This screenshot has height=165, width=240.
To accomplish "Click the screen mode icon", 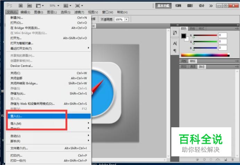I will [x=77, y=6].
